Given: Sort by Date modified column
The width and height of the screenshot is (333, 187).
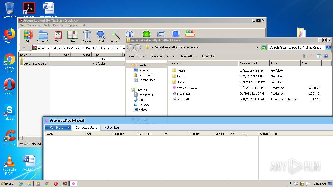Looking at the screenshot, I should [254, 63].
